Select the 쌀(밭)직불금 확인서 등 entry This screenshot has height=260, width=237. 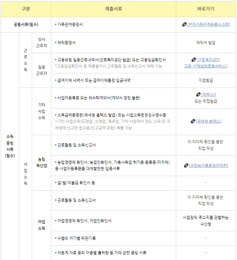click(x=75, y=183)
